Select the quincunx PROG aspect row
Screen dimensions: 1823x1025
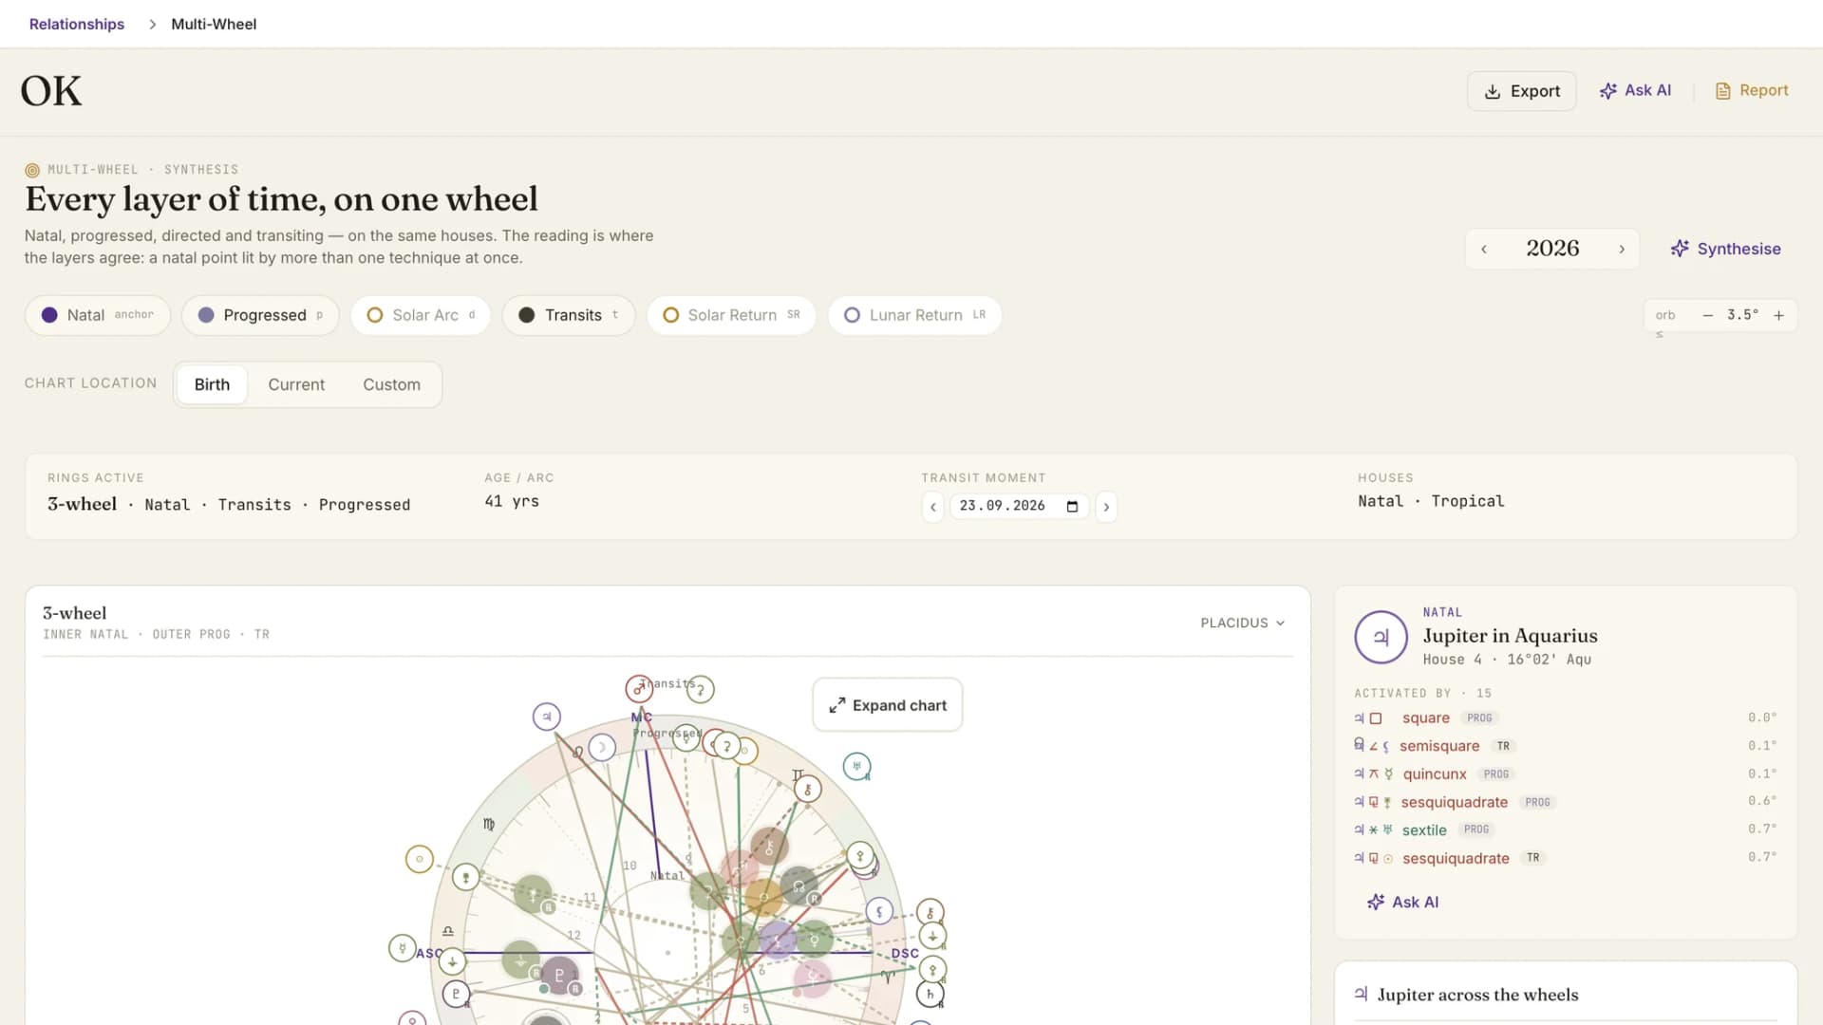tap(1566, 774)
